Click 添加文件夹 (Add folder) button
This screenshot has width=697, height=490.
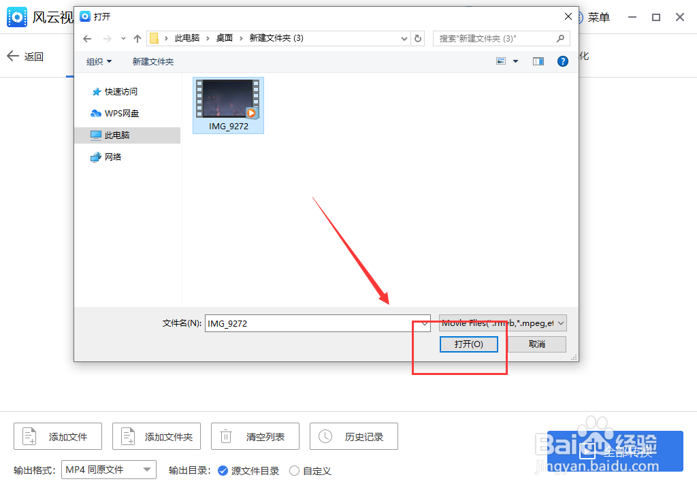tap(157, 437)
